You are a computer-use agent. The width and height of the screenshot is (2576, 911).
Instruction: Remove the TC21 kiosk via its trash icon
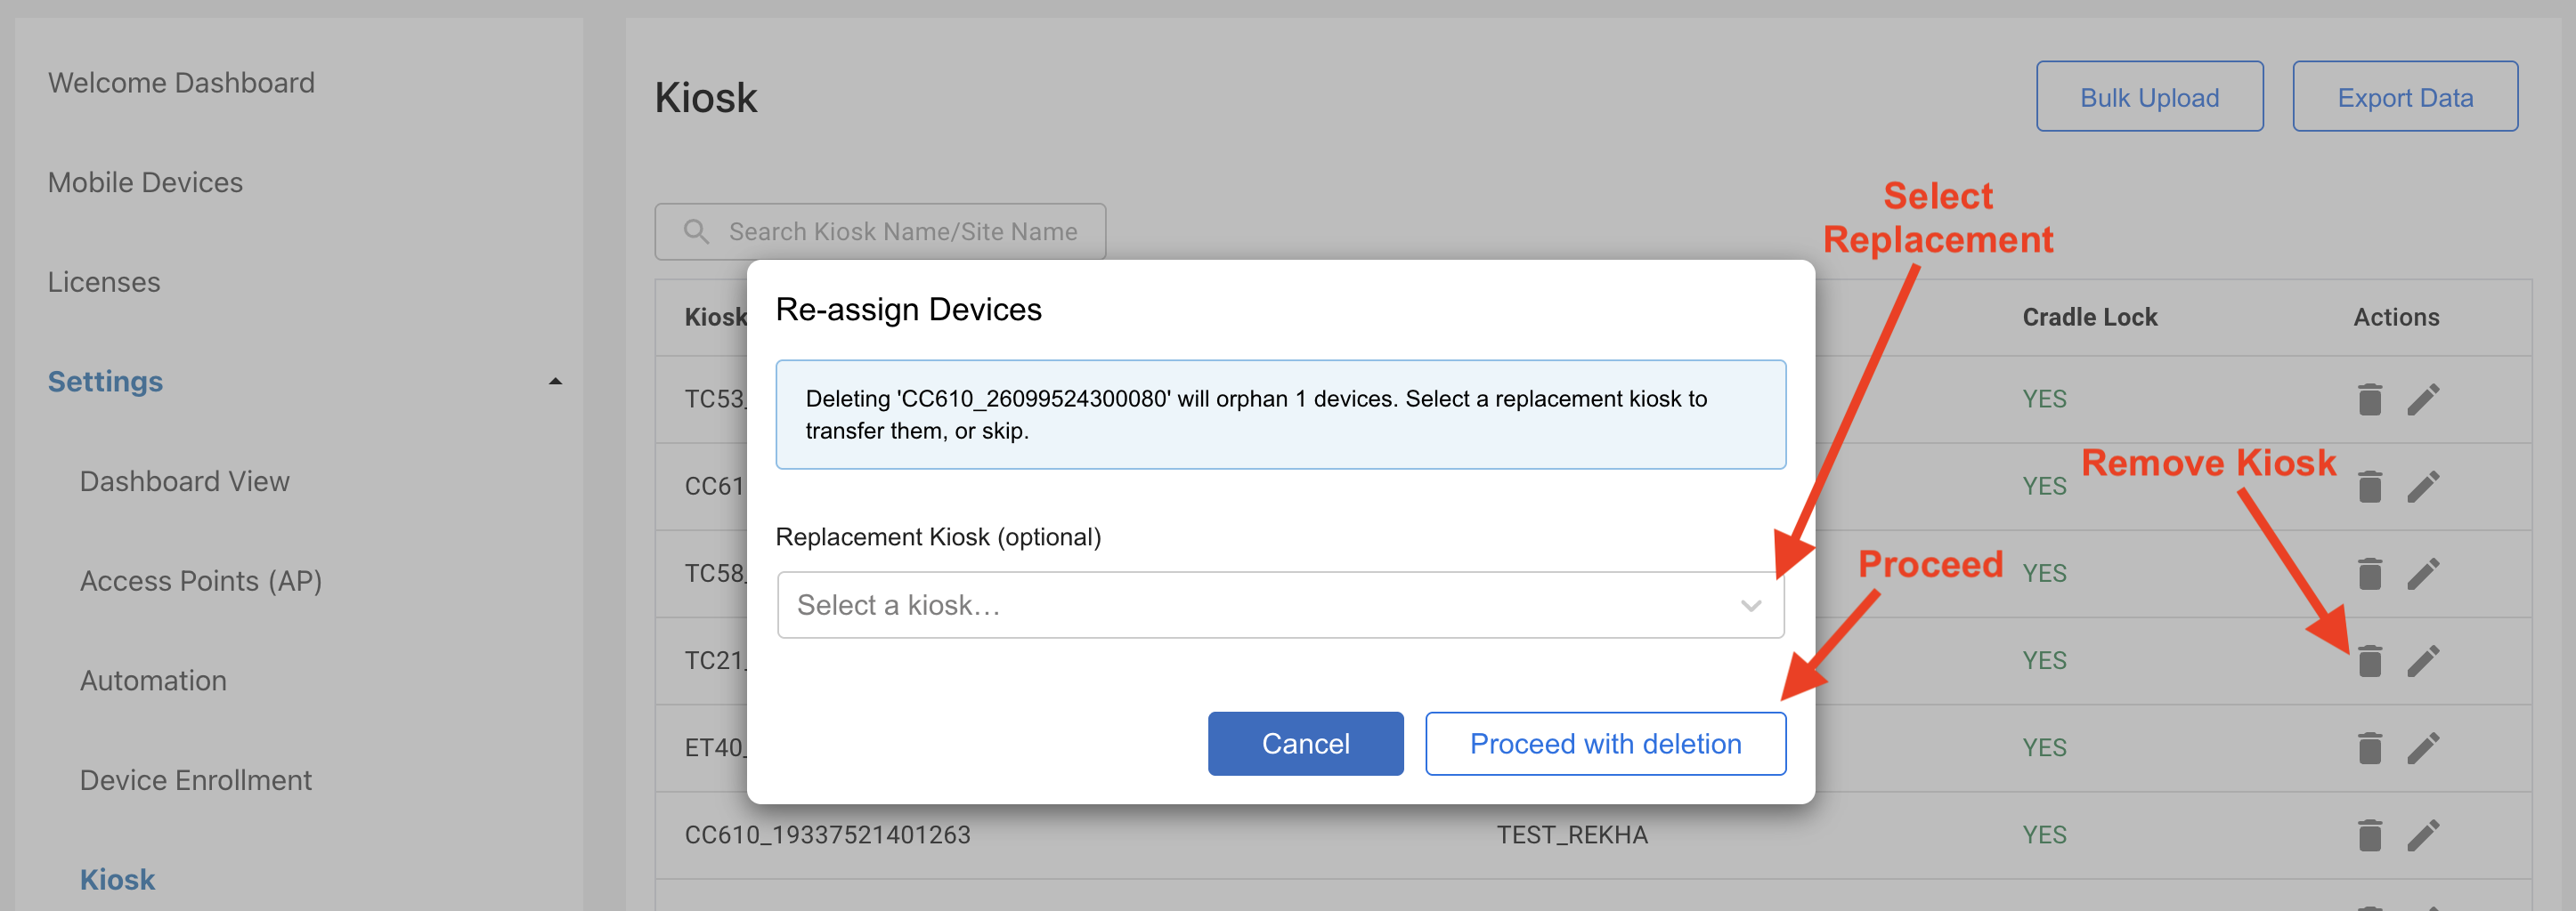pyautogui.click(x=2369, y=660)
